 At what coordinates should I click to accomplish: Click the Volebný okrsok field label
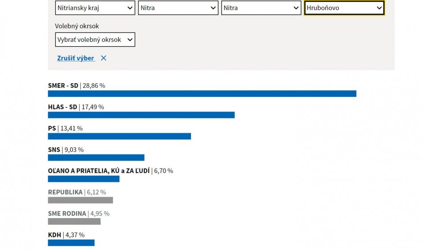click(77, 26)
